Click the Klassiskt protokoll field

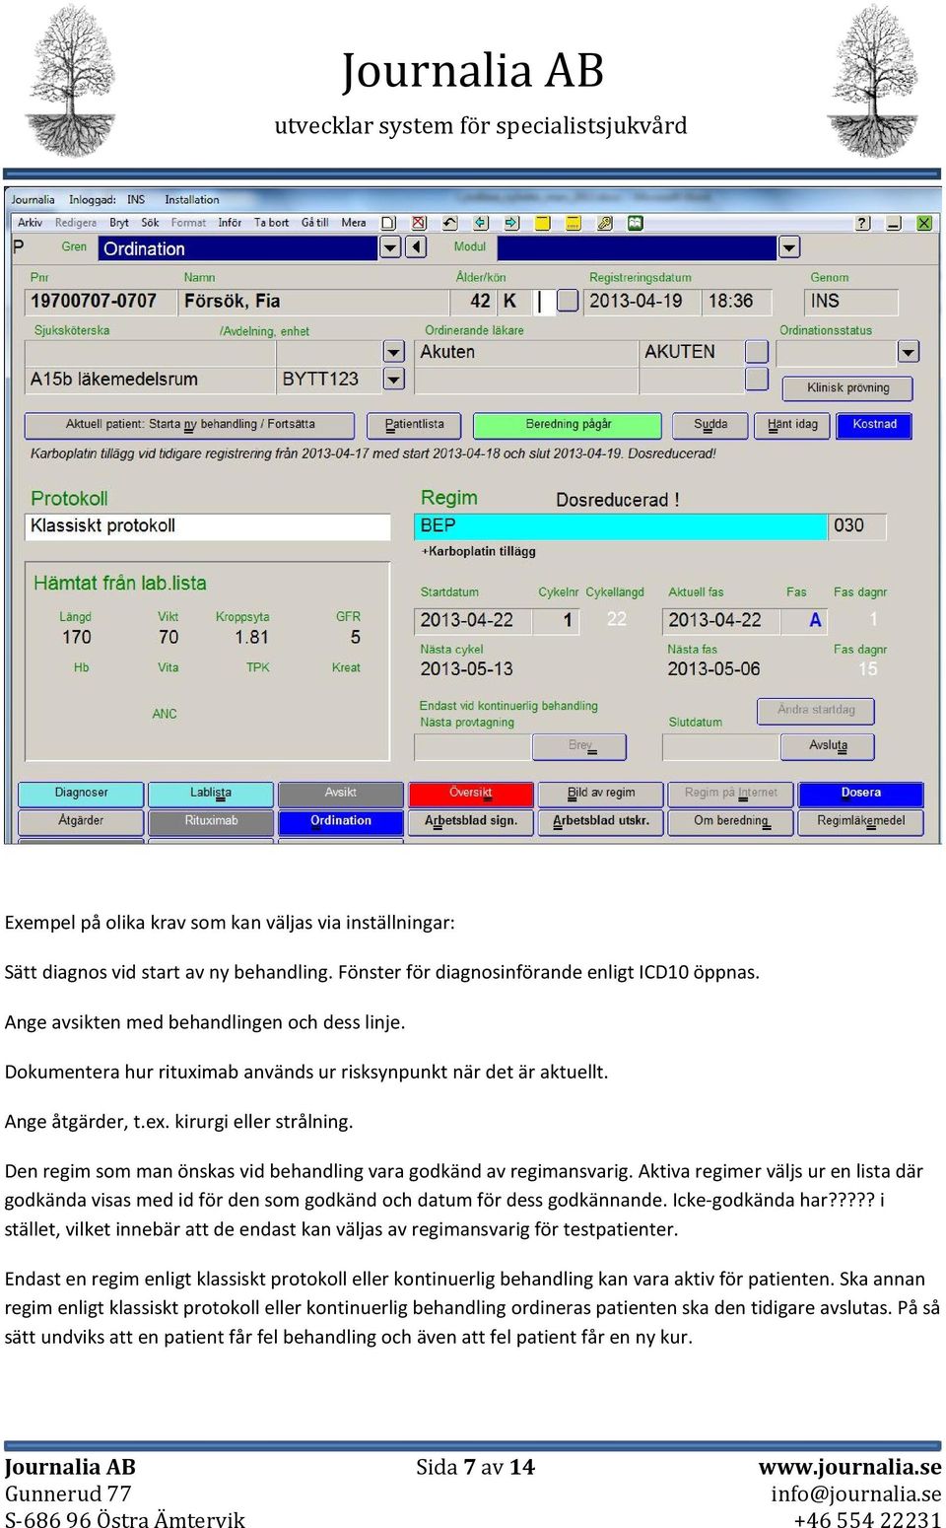click(208, 526)
